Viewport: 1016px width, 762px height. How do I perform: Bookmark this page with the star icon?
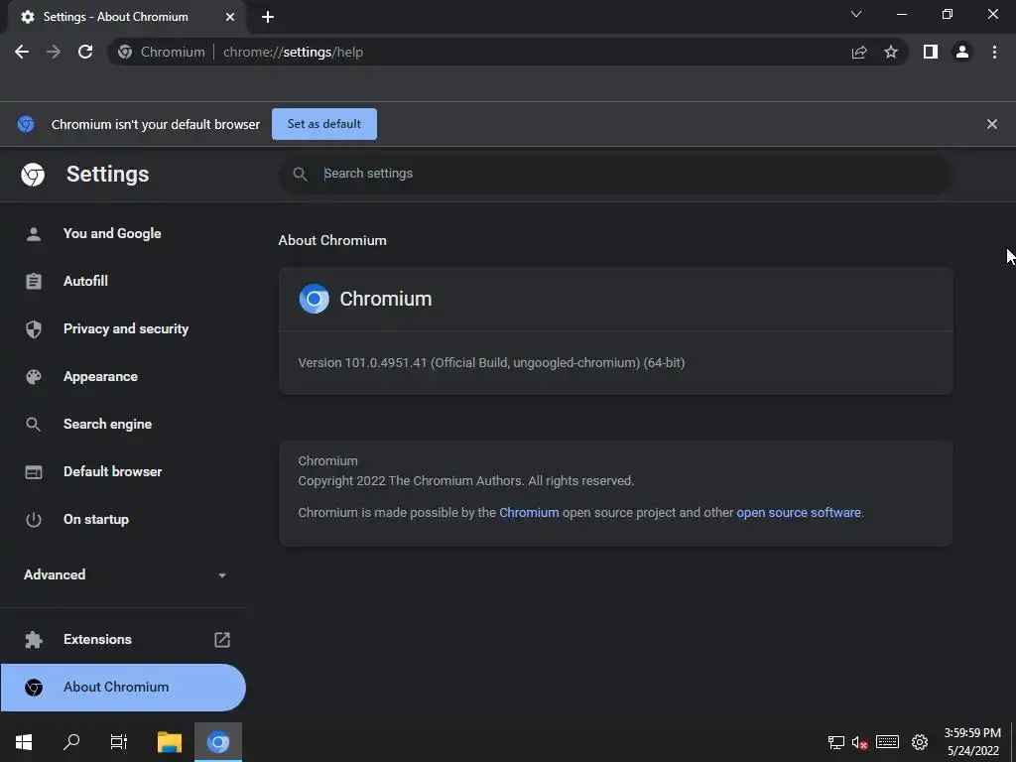click(x=891, y=52)
